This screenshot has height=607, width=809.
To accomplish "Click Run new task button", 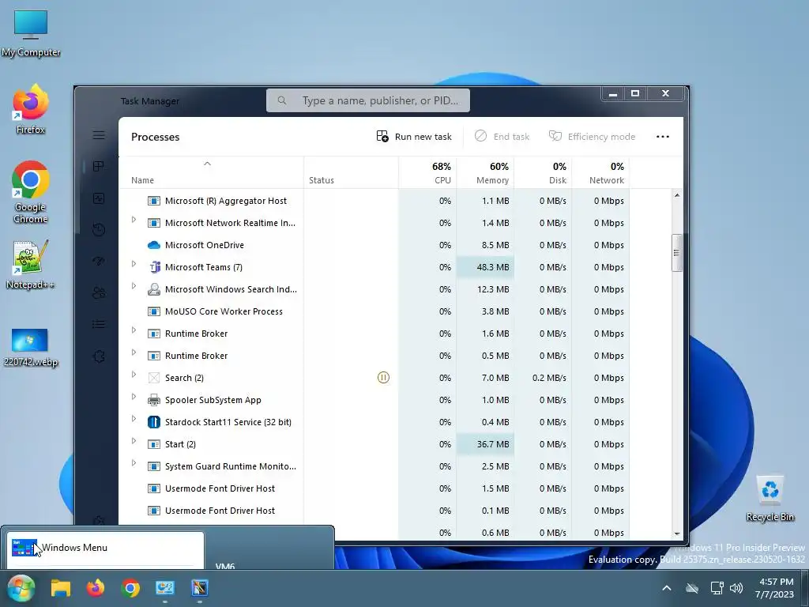I will point(414,137).
